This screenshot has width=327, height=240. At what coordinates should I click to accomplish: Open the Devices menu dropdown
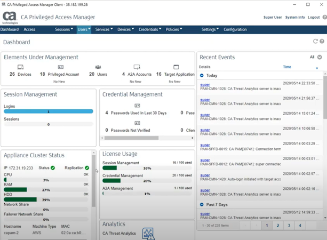[x=125, y=29]
